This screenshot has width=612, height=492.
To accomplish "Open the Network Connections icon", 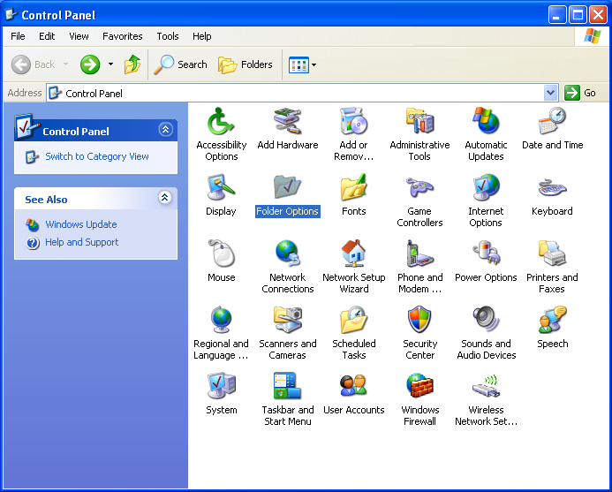I will (x=287, y=254).
